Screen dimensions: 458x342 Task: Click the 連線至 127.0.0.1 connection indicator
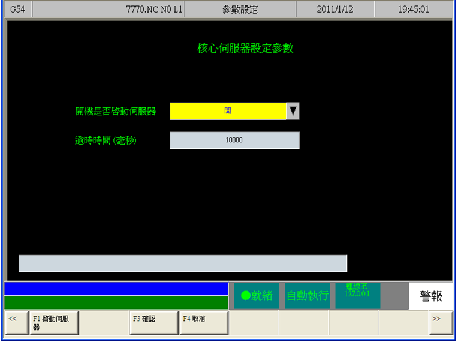(357, 296)
